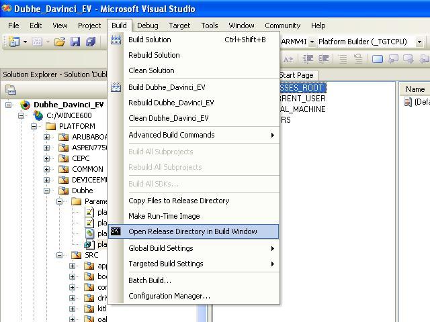Collapse the Dubhe folder node
This screenshot has height=322, width=430.
(x=46, y=191)
